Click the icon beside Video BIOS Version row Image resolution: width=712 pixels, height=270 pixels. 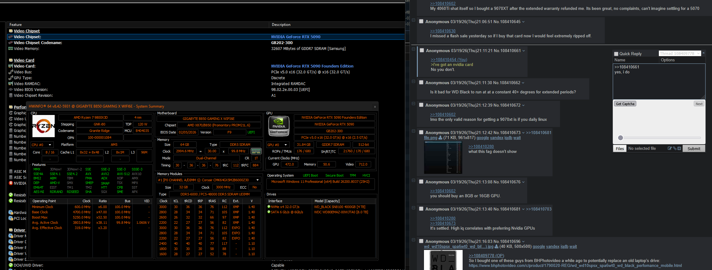[11, 89]
